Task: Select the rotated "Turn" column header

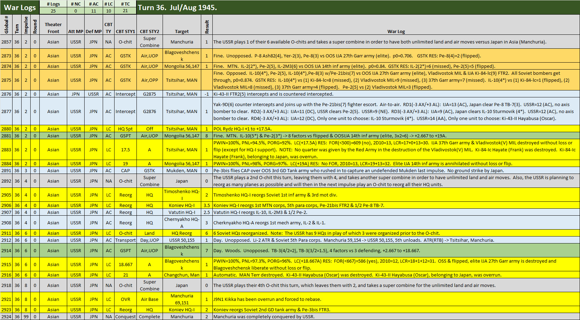Action: pos(17,24)
